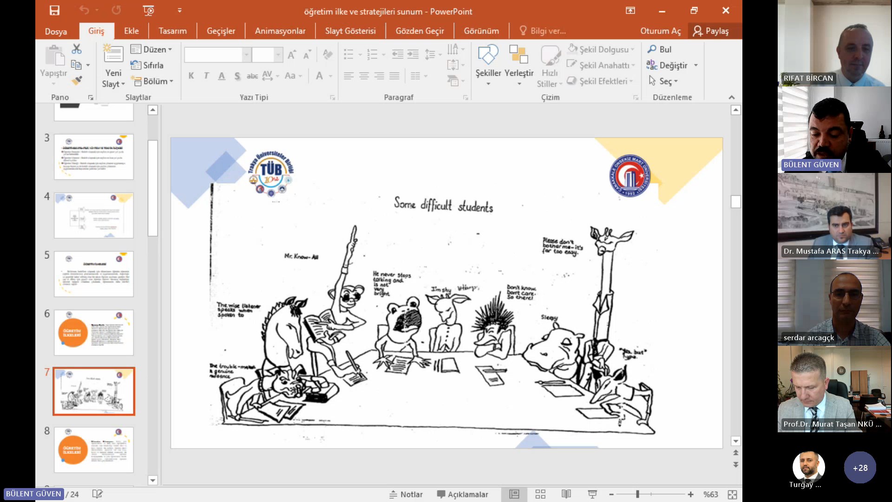Open the Dosya menu

click(56, 31)
